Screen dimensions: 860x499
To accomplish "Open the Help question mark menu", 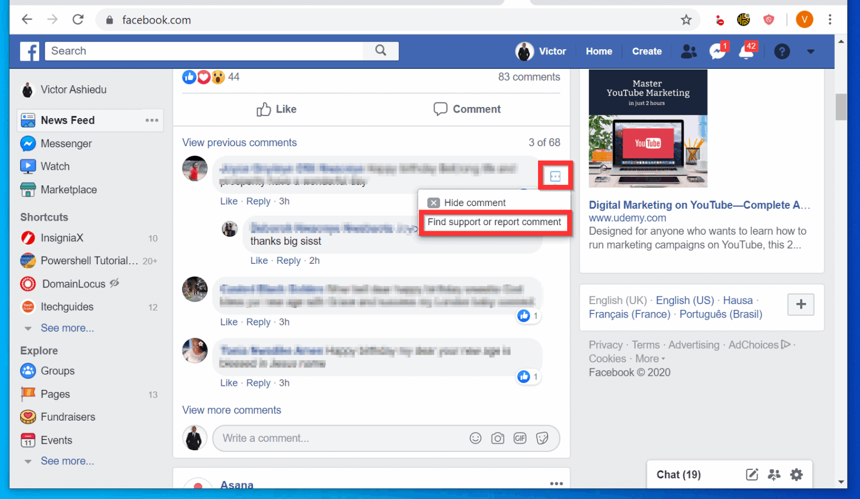I will 782,51.
